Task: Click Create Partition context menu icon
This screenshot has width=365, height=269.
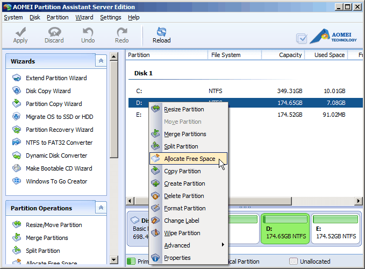Action: [x=155, y=183]
